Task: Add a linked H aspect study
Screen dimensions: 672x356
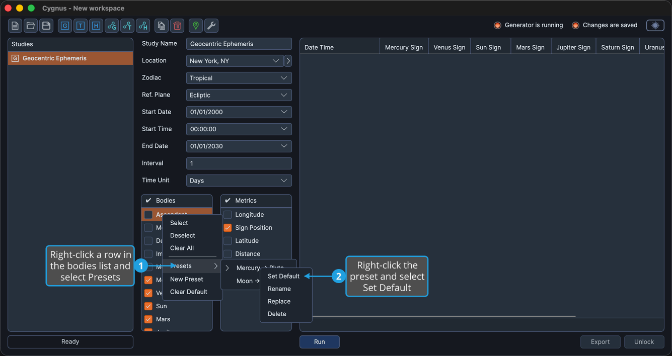Action: (143, 26)
